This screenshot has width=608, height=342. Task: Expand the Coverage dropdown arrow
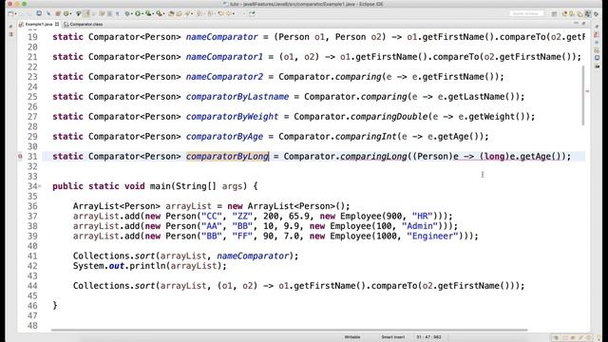pyautogui.click(x=153, y=13)
